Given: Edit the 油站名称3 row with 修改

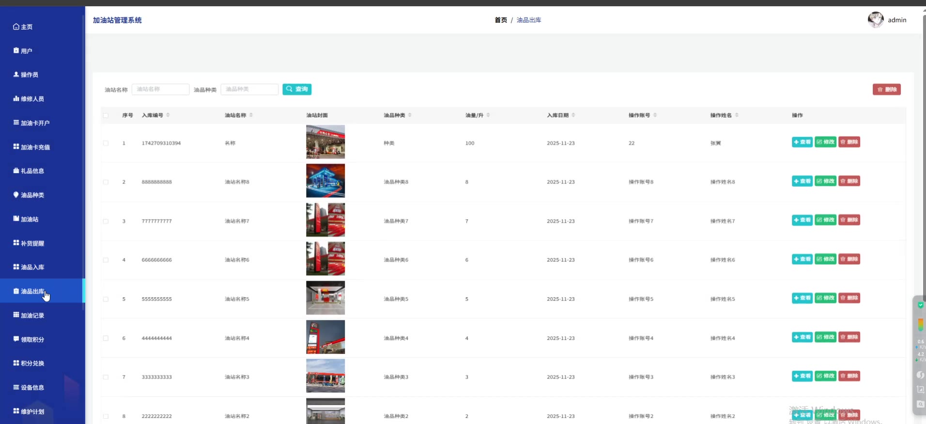Looking at the screenshot, I should tap(826, 376).
